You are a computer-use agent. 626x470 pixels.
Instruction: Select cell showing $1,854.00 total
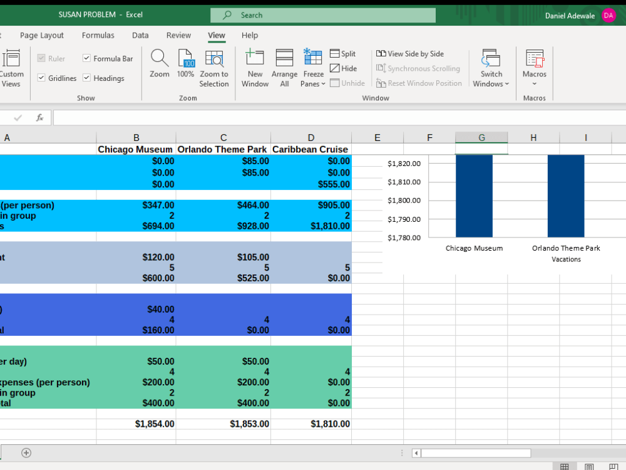click(136, 424)
